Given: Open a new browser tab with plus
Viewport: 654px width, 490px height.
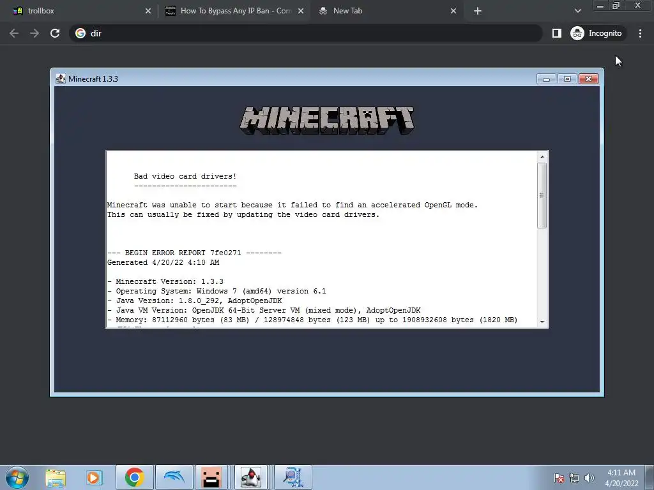Looking at the screenshot, I should tap(478, 11).
